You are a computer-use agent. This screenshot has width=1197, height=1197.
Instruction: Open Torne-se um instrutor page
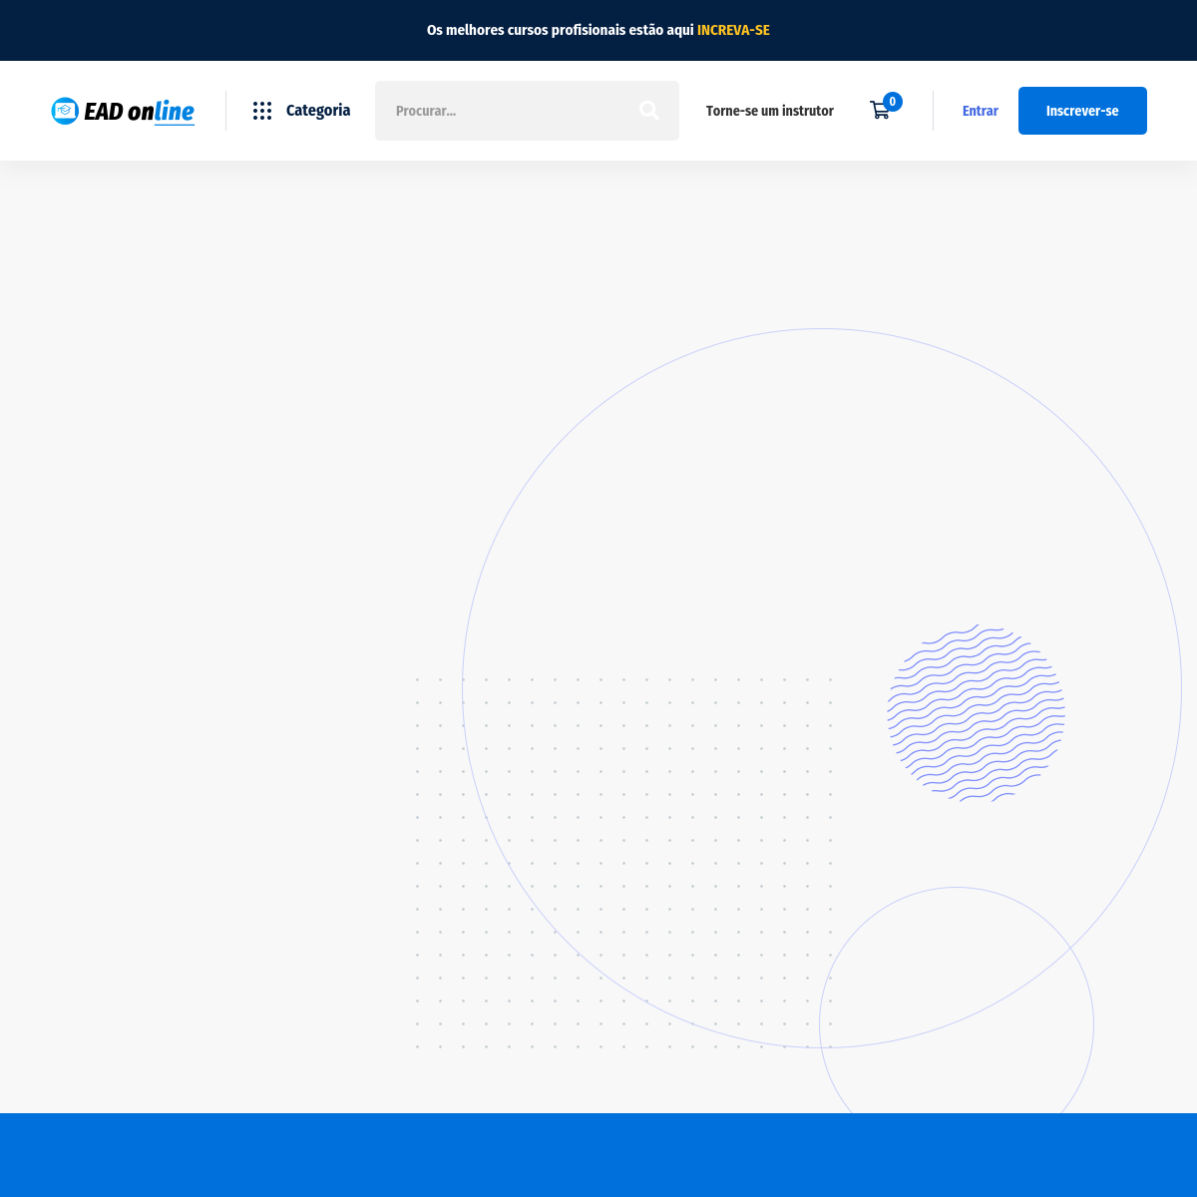pyautogui.click(x=769, y=111)
